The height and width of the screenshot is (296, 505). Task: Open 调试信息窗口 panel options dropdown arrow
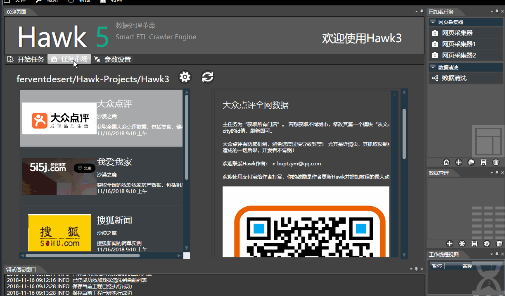point(411,269)
